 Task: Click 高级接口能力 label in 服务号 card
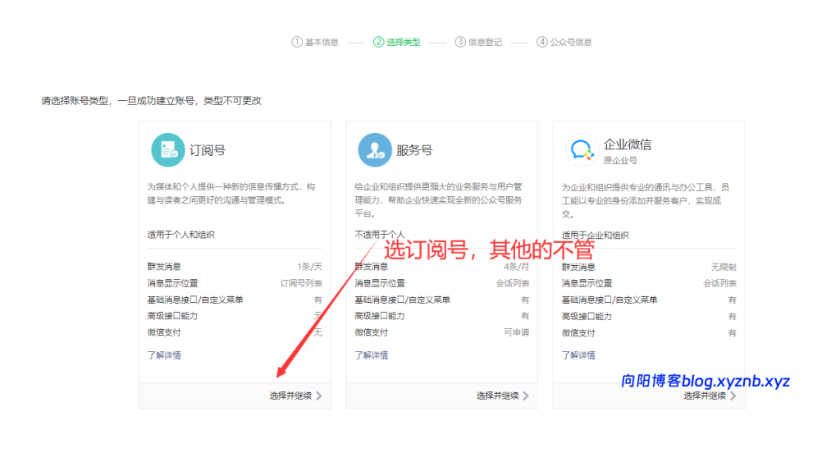click(379, 316)
